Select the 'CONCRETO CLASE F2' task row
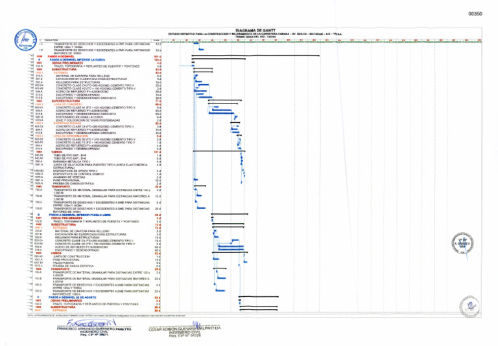The image size is (498, 346). [x=95, y=142]
